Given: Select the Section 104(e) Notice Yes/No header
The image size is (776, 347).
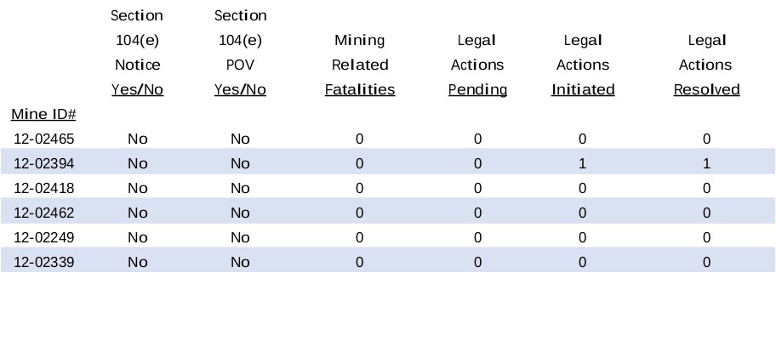Looking at the screenshot, I should [x=137, y=53].
